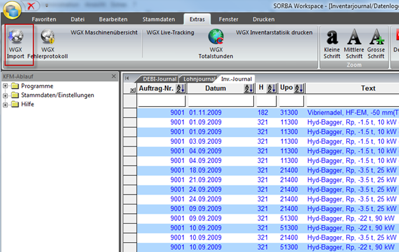Expand the Hilfe tree node
The width and height of the screenshot is (399, 252).
click(5, 105)
